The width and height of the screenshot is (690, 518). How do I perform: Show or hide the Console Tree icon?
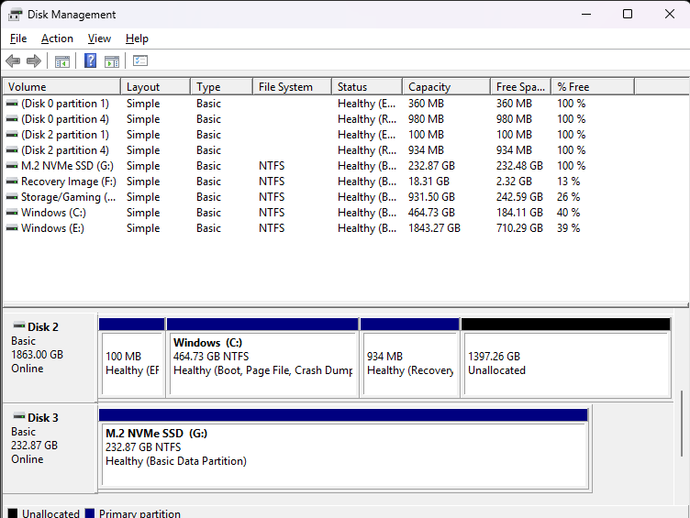point(62,61)
